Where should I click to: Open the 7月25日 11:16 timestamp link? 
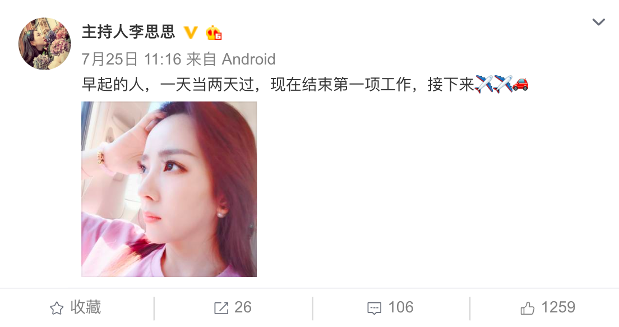pyautogui.click(x=131, y=59)
